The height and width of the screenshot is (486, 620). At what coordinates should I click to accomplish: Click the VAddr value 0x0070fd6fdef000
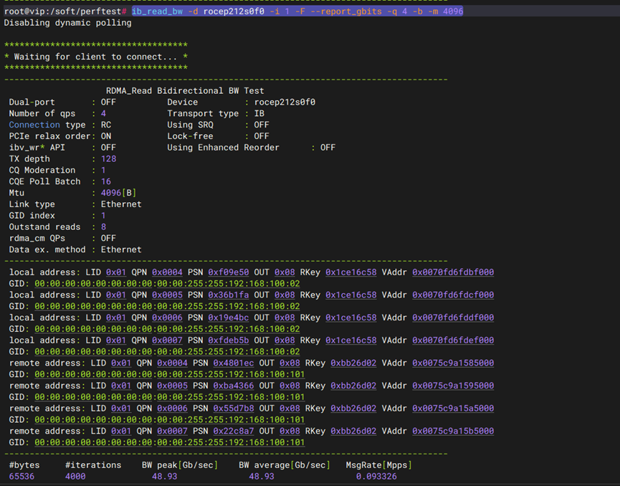coord(452,340)
